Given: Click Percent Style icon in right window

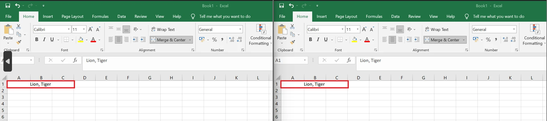Looking at the screenshot, I should [488, 40].
